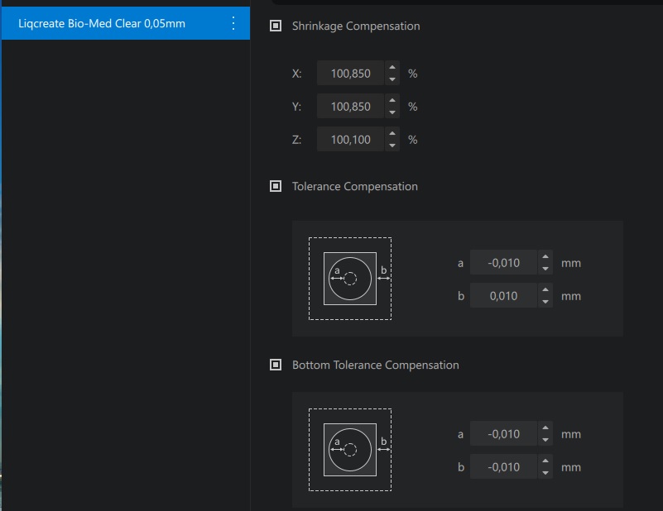The image size is (663, 511).
Task: Click the Tolerance Compensation diagram image
Action: pos(350,279)
